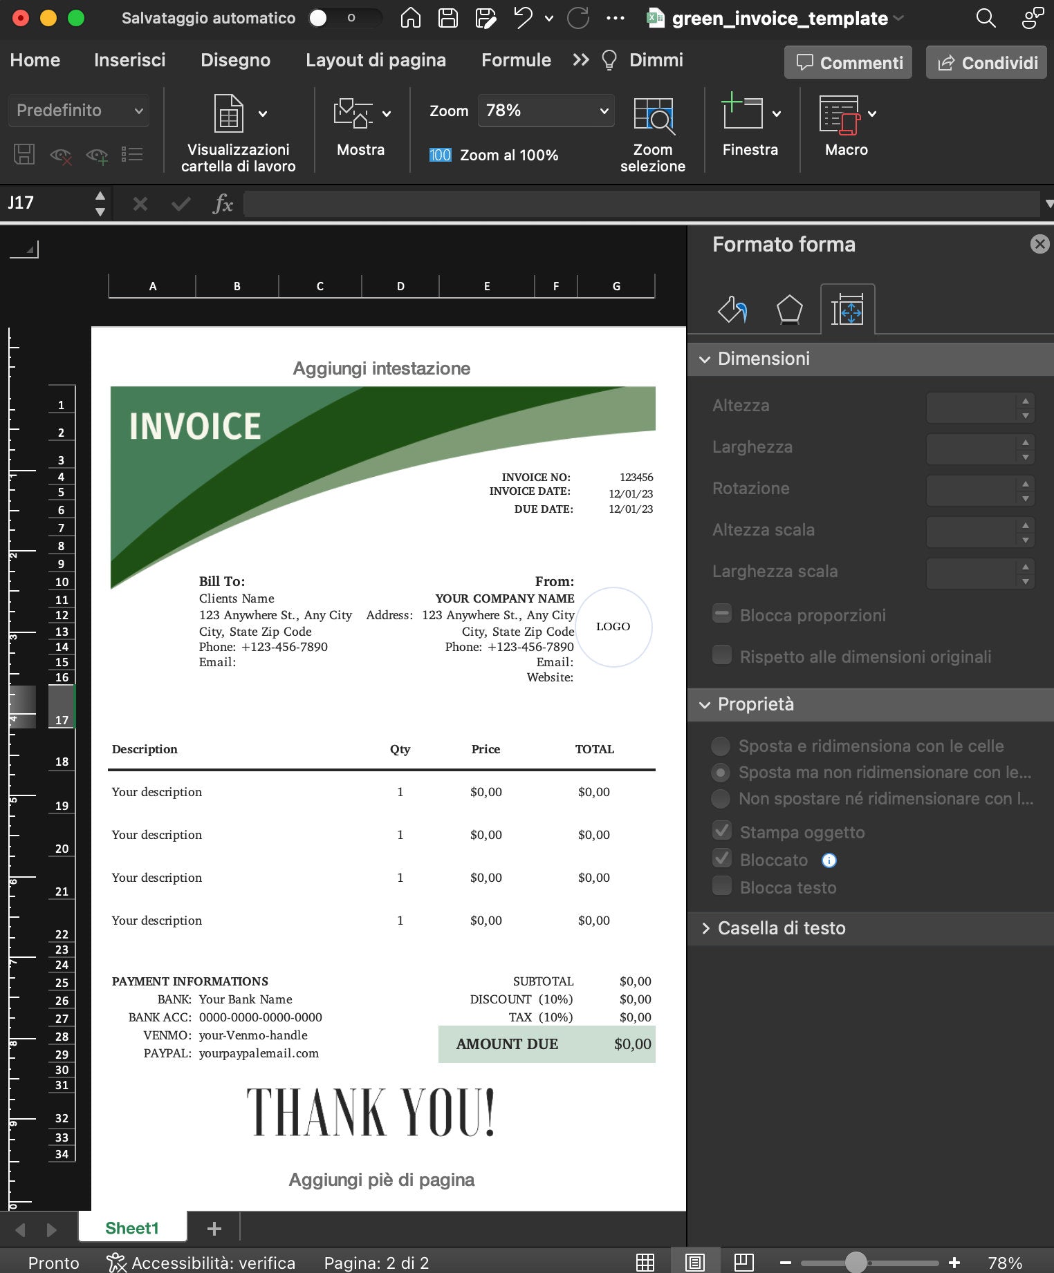1054x1273 pixels.
Task: Select the Size & Properties tab icon
Action: (x=847, y=310)
